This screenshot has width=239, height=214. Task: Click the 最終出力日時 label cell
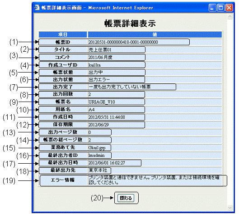pyautogui.click(x=63, y=163)
